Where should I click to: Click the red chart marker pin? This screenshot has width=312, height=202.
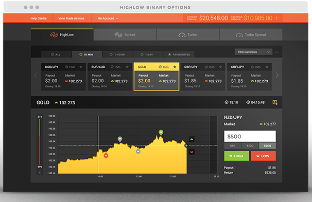pyautogui.click(x=106, y=155)
